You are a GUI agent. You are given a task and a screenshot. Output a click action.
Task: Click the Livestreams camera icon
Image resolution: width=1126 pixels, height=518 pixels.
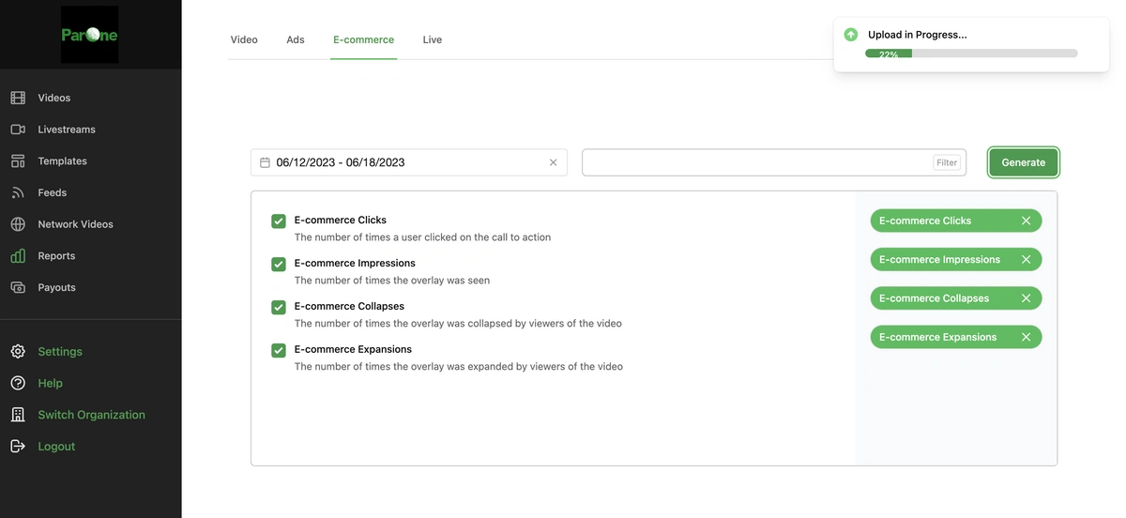point(18,129)
